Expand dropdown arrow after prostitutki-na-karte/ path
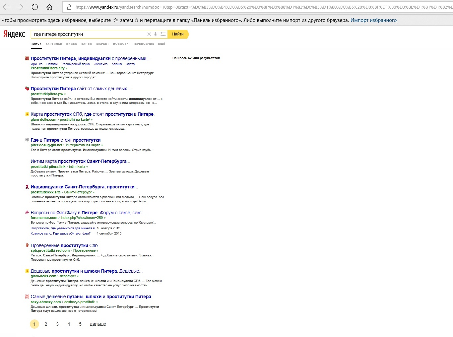Viewport: 453px width, 337px height. coord(92,120)
